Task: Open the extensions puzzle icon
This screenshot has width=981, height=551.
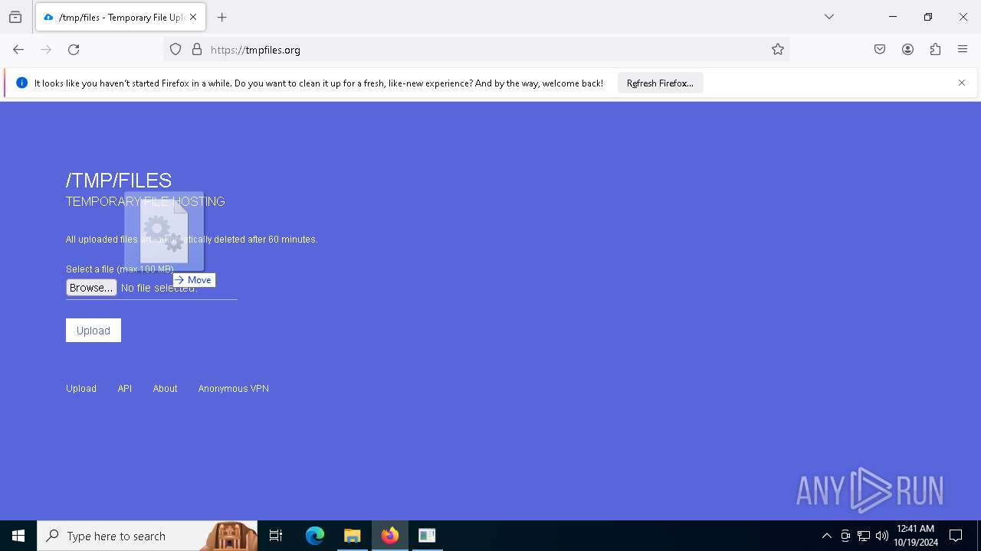Action: pos(935,50)
